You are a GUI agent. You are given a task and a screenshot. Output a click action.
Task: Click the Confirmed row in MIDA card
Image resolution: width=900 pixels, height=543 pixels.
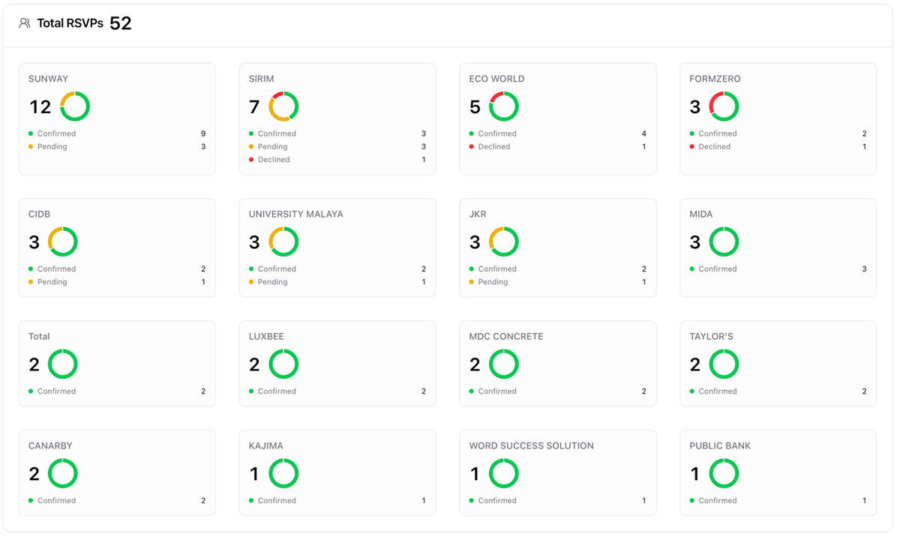point(778,268)
